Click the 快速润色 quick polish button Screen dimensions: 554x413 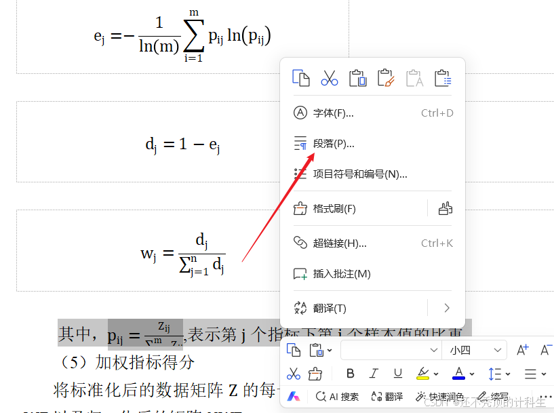click(x=439, y=397)
